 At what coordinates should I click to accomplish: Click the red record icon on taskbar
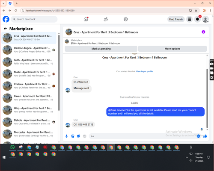click(45, 147)
